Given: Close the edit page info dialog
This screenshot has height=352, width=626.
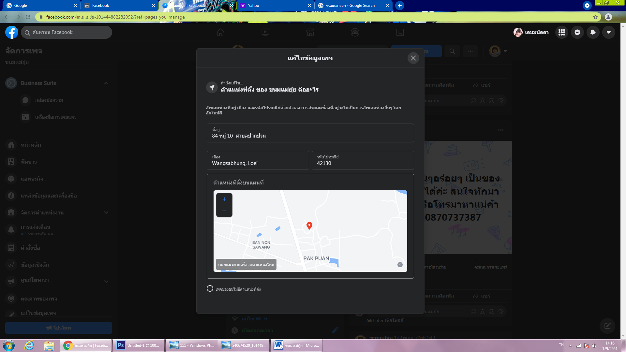Looking at the screenshot, I should [413, 58].
